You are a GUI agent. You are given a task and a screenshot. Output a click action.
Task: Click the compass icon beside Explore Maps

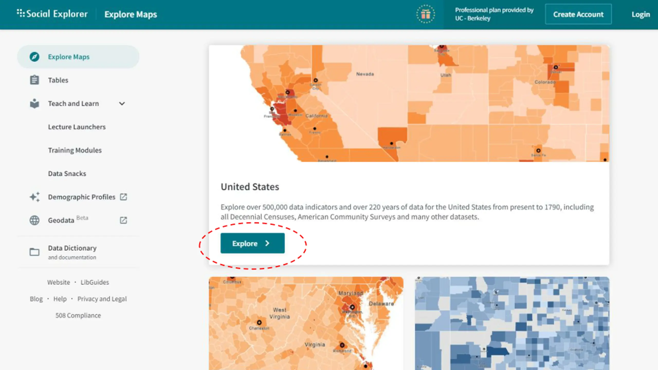coord(34,57)
